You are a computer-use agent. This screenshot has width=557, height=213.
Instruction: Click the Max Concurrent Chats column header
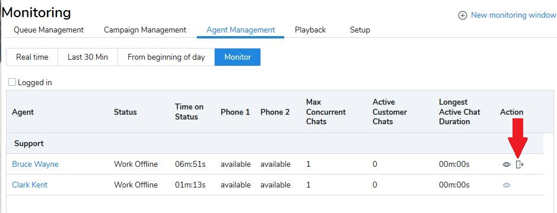point(326,112)
